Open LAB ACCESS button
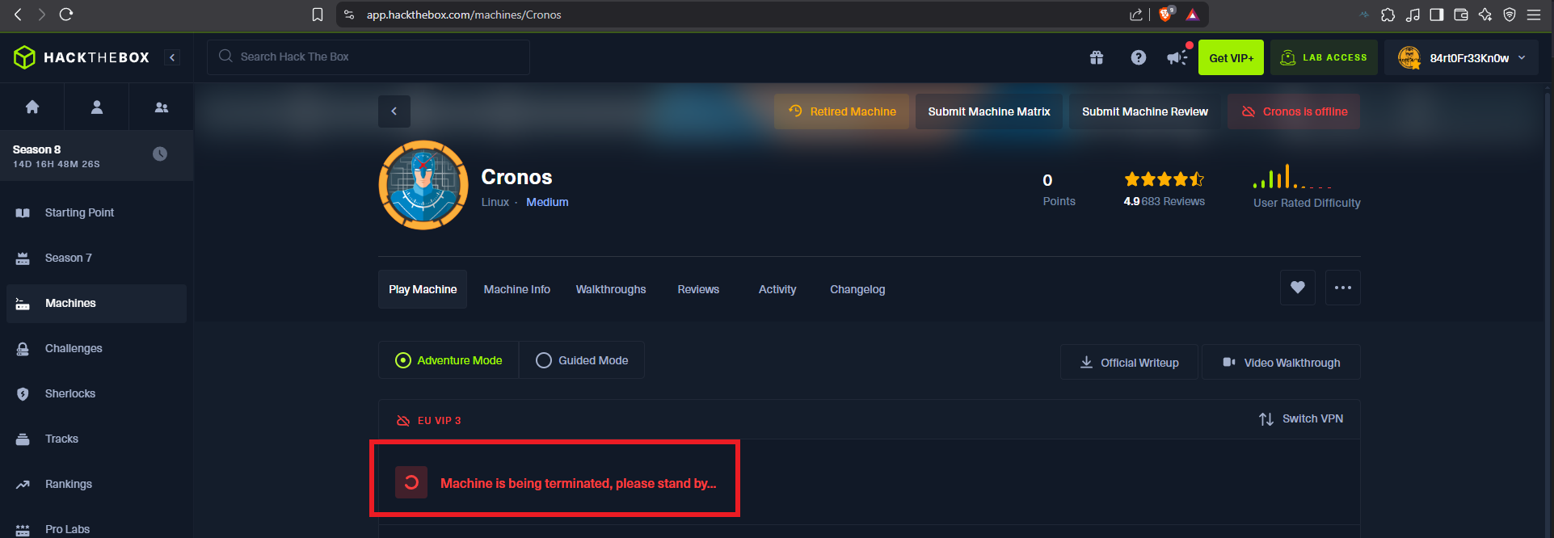This screenshot has height=538, width=1554. (x=1324, y=57)
